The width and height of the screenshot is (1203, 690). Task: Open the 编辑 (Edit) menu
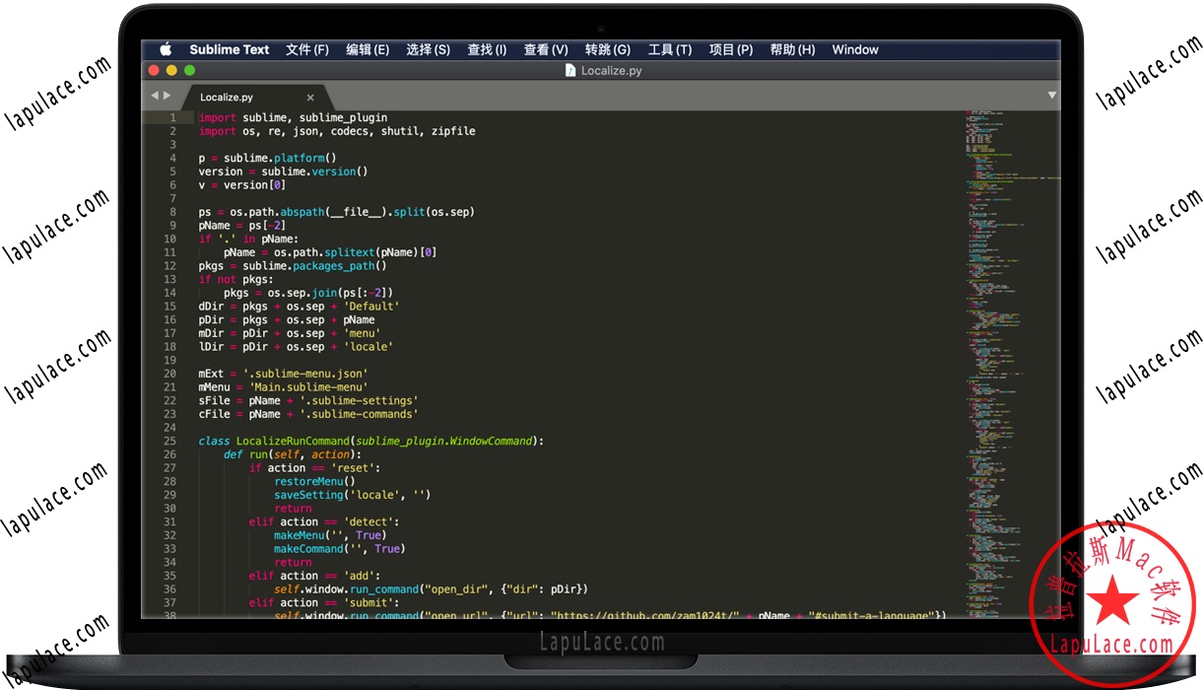[368, 49]
